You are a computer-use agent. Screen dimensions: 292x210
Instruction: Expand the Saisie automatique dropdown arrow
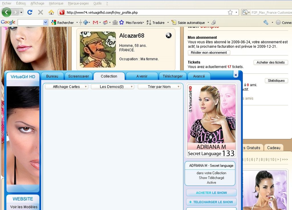click(208, 23)
